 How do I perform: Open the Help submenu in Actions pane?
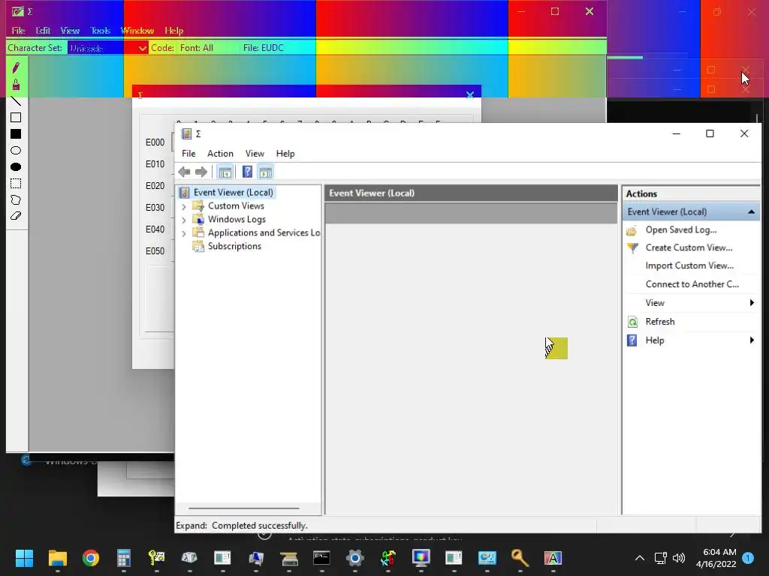691,340
